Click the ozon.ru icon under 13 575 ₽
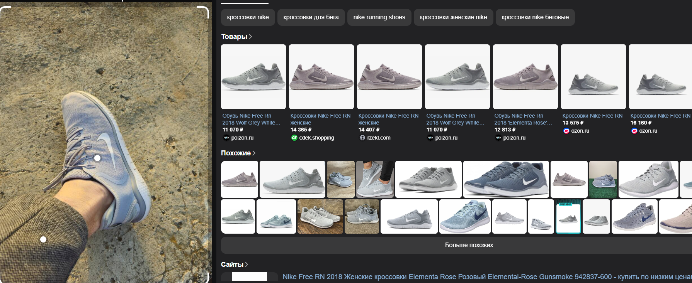The image size is (692, 283). tap(566, 131)
